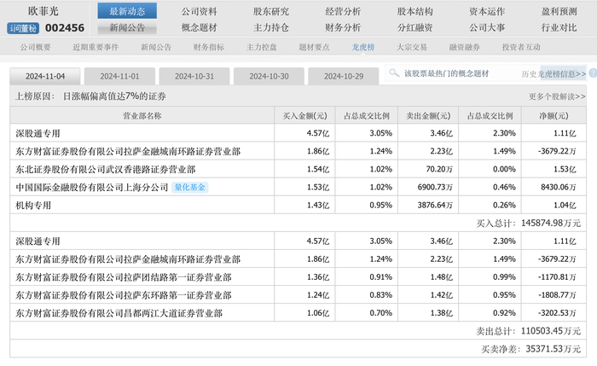The height and width of the screenshot is (366, 597).
Task: Open 经营分析 section
Action: 343,11
